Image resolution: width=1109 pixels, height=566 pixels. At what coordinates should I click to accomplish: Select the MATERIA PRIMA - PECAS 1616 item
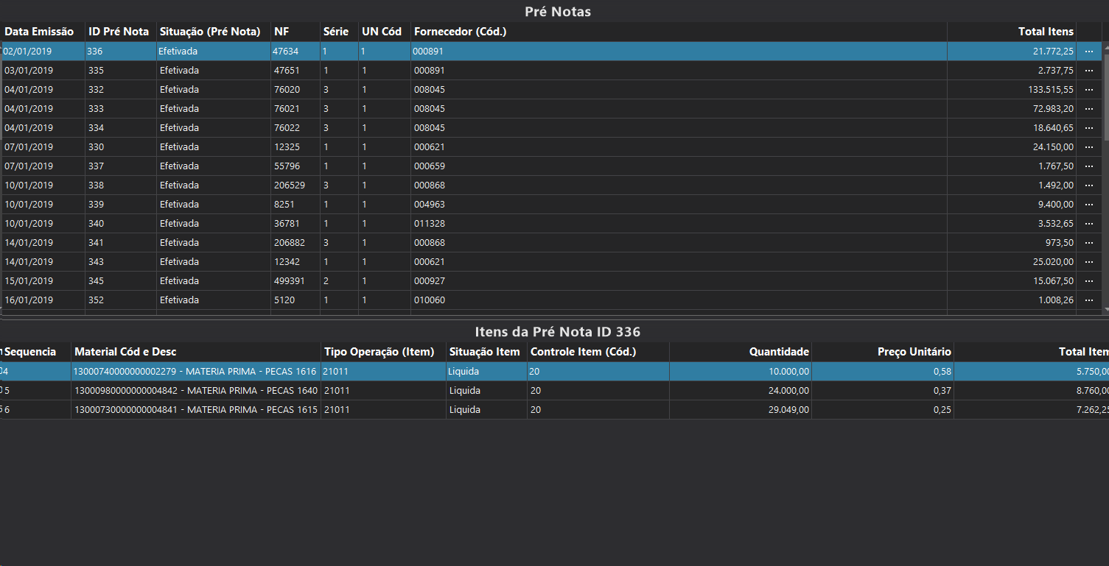tap(195, 372)
